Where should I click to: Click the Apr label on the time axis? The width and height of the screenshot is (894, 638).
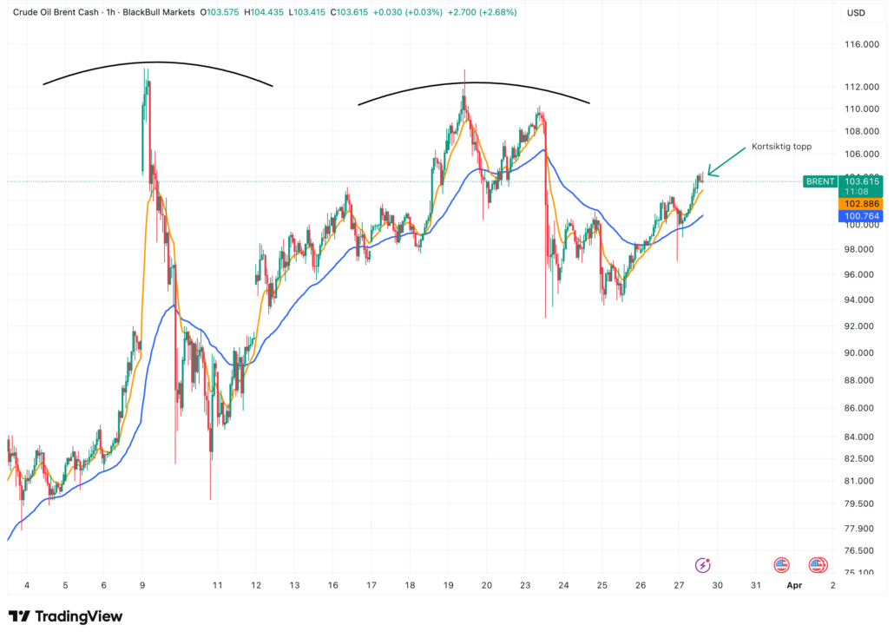click(x=794, y=586)
